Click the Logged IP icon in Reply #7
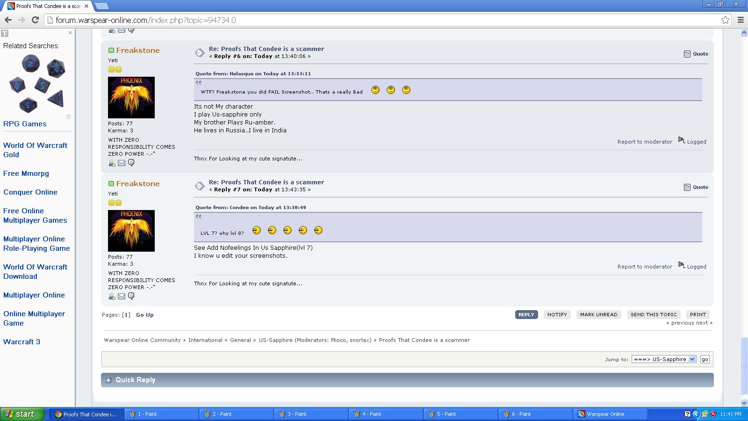Screen dimensions: 748x421 pyautogui.click(x=681, y=265)
